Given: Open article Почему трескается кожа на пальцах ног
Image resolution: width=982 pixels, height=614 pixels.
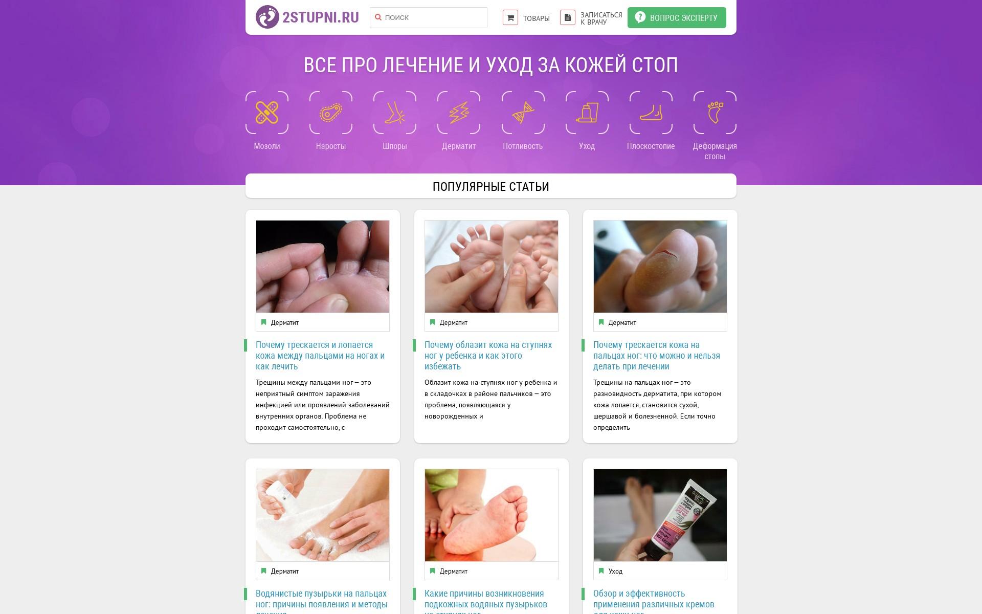Looking at the screenshot, I should click(657, 356).
